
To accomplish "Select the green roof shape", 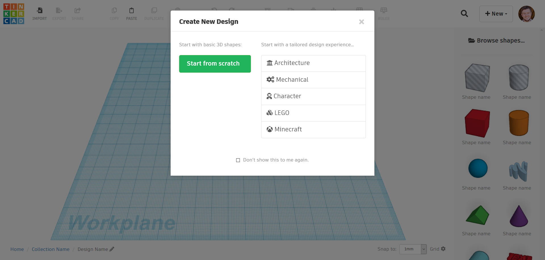I will [477, 215].
